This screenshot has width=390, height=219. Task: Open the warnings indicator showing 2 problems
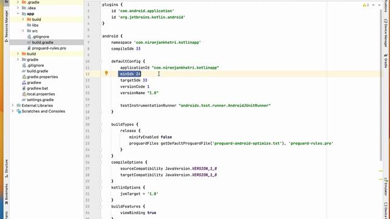[x=366, y=5]
